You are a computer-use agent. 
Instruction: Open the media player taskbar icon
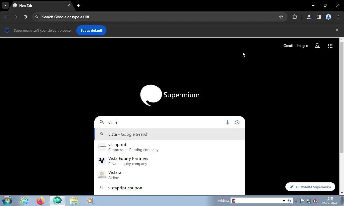90,201
